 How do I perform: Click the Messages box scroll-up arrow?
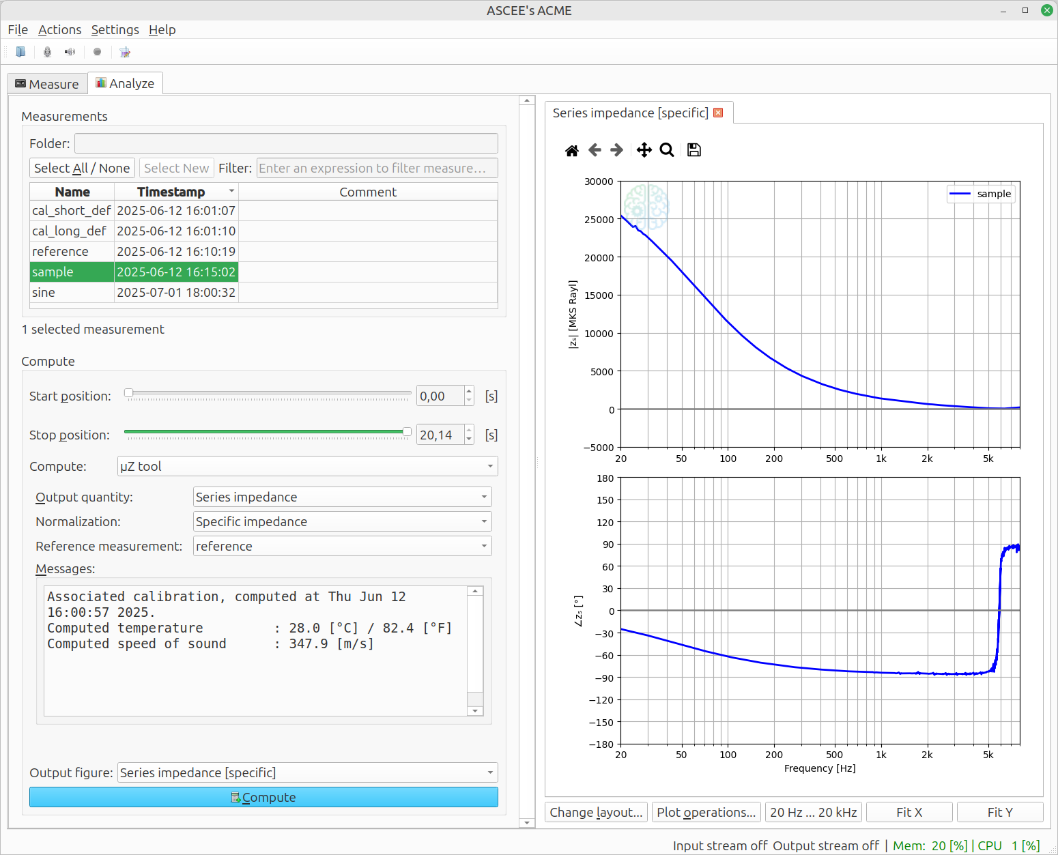click(475, 591)
